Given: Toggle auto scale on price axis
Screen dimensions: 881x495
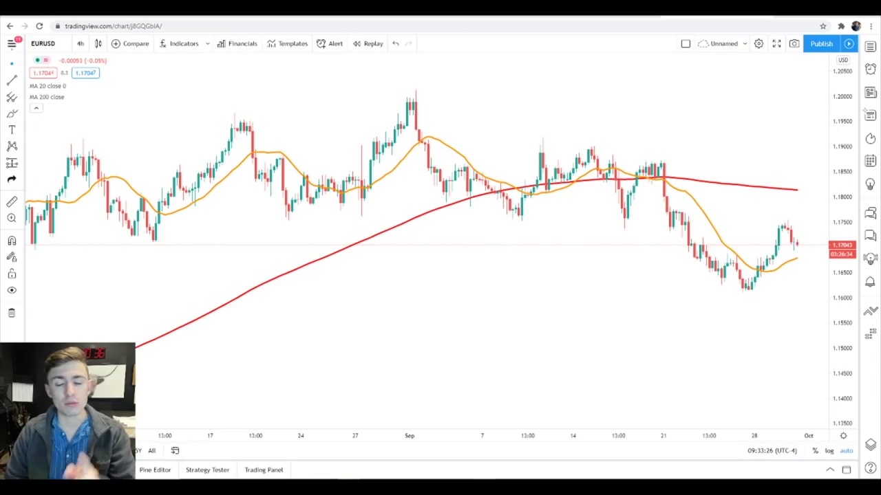Looking at the screenshot, I should coord(847,451).
